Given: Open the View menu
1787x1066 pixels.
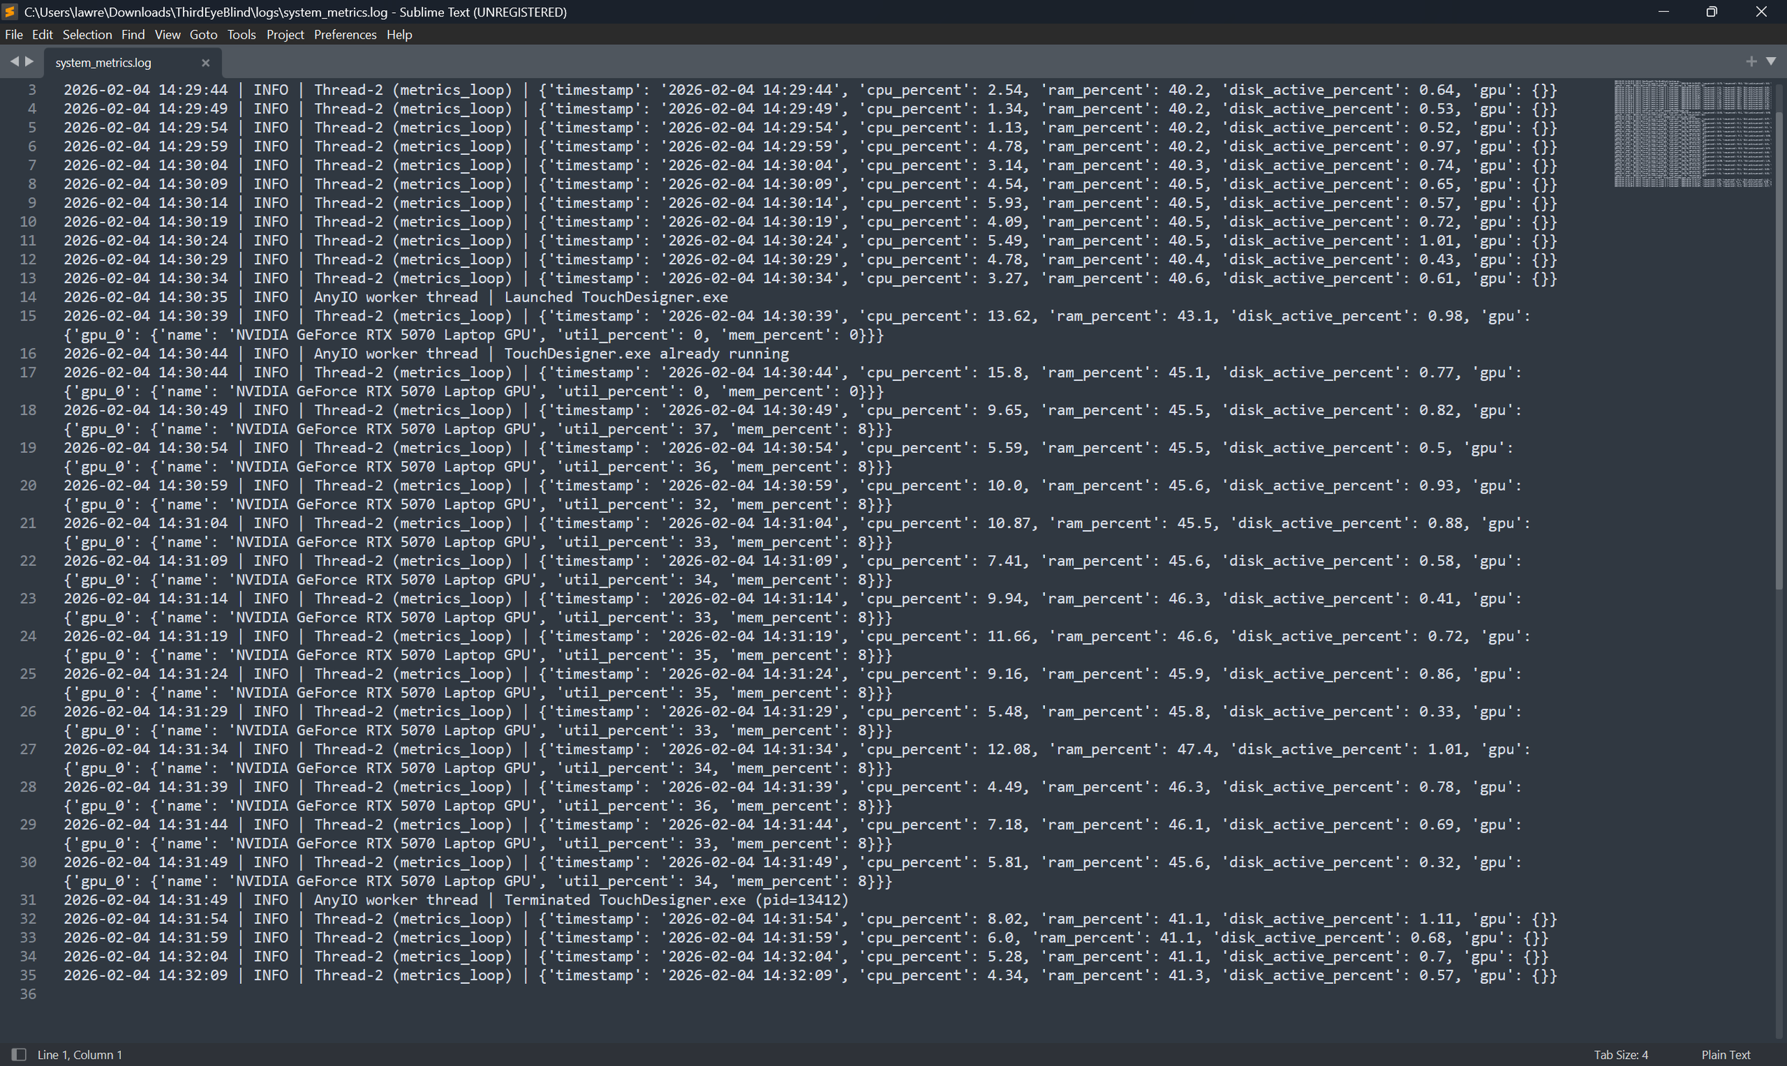Looking at the screenshot, I should [x=167, y=34].
